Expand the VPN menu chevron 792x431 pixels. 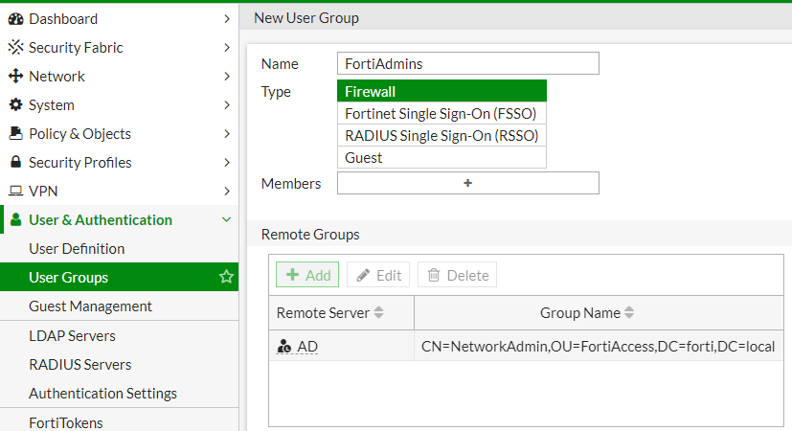[x=227, y=191]
